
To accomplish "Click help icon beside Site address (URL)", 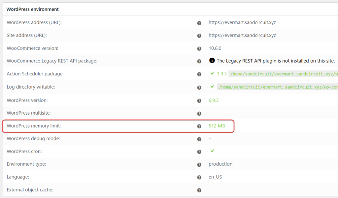I will click(199, 36).
